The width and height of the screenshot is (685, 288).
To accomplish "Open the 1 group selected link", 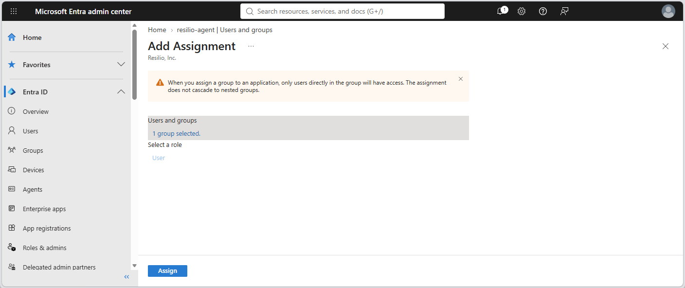I will [x=177, y=133].
